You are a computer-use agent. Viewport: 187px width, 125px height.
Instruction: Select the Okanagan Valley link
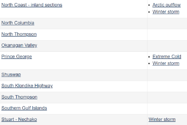[19, 45]
